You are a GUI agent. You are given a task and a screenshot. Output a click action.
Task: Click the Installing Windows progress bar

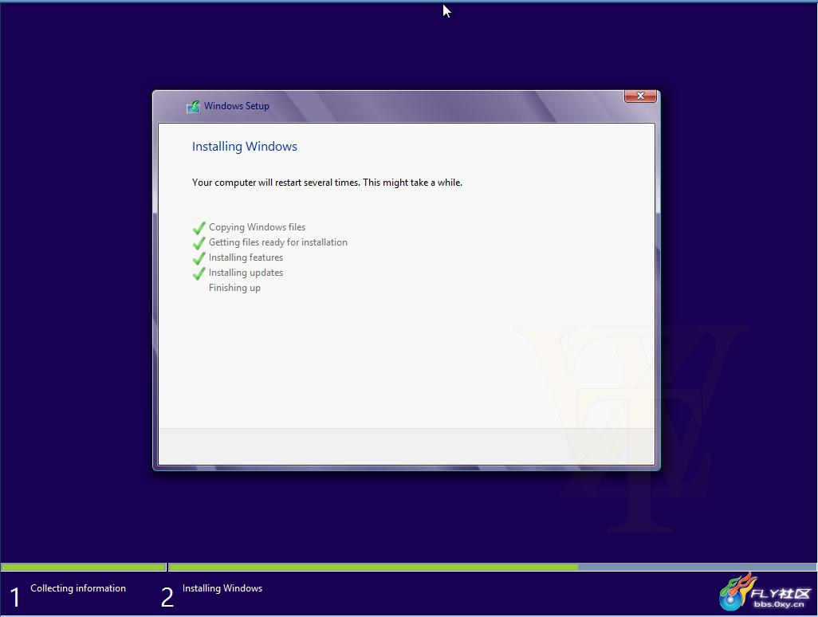pos(493,567)
